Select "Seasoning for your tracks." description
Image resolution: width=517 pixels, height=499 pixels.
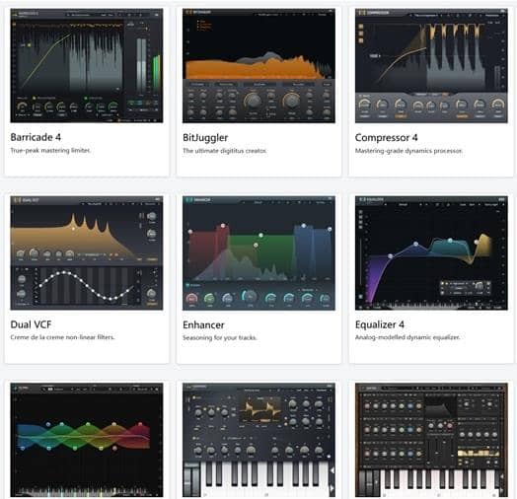tap(220, 337)
